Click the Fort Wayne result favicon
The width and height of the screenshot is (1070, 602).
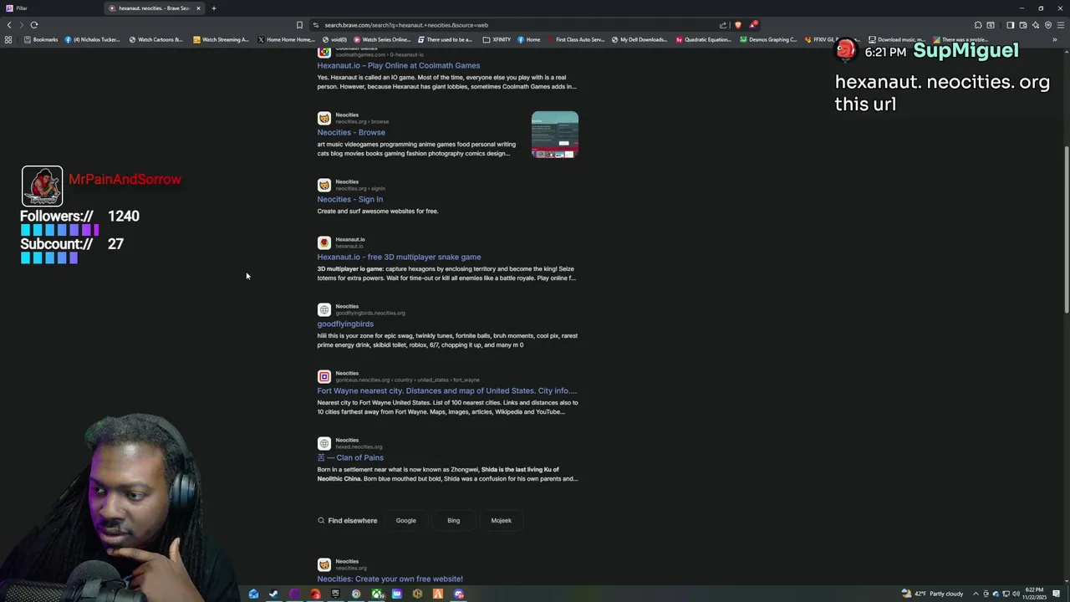(x=324, y=376)
